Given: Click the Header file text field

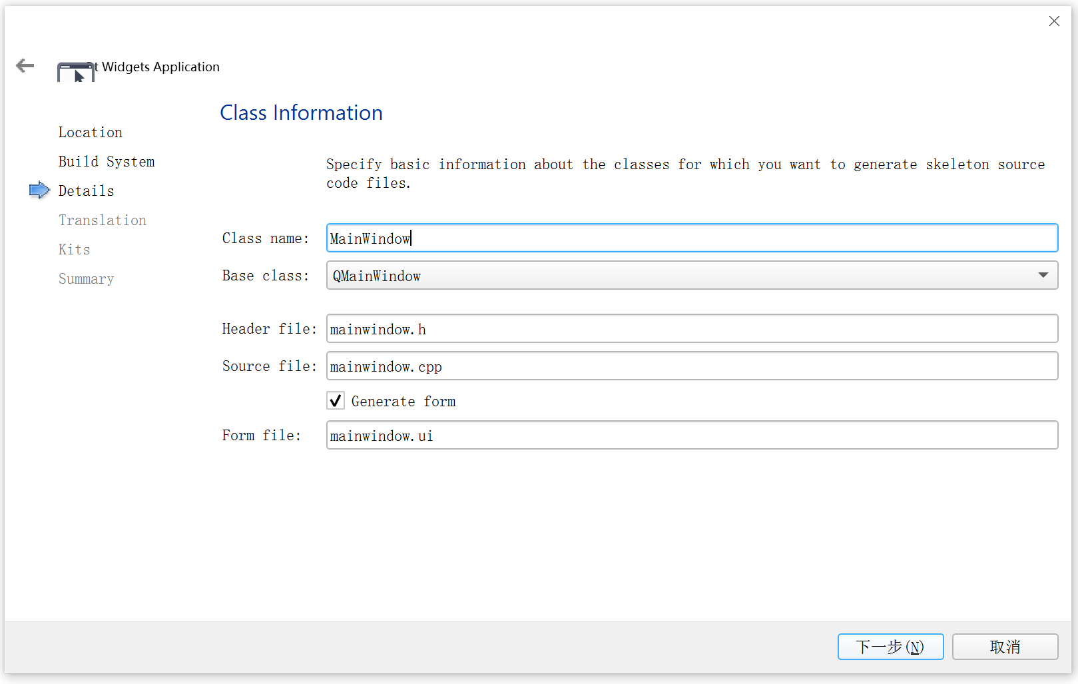Looking at the screenshot, I should (x=691, y=329).
